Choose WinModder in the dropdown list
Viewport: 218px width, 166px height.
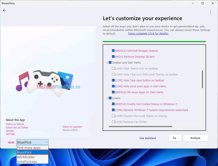[x=32, y=157]
